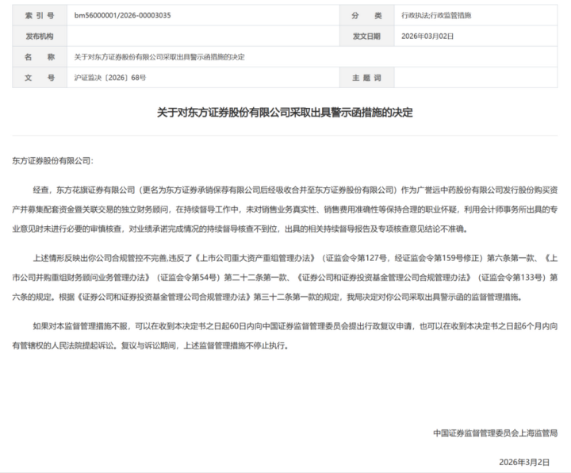The height and width of the screenshot is (473, 571).
Task: Select the 发文日期 label cell
Action: pyautogui.click(x=366, y=36)
